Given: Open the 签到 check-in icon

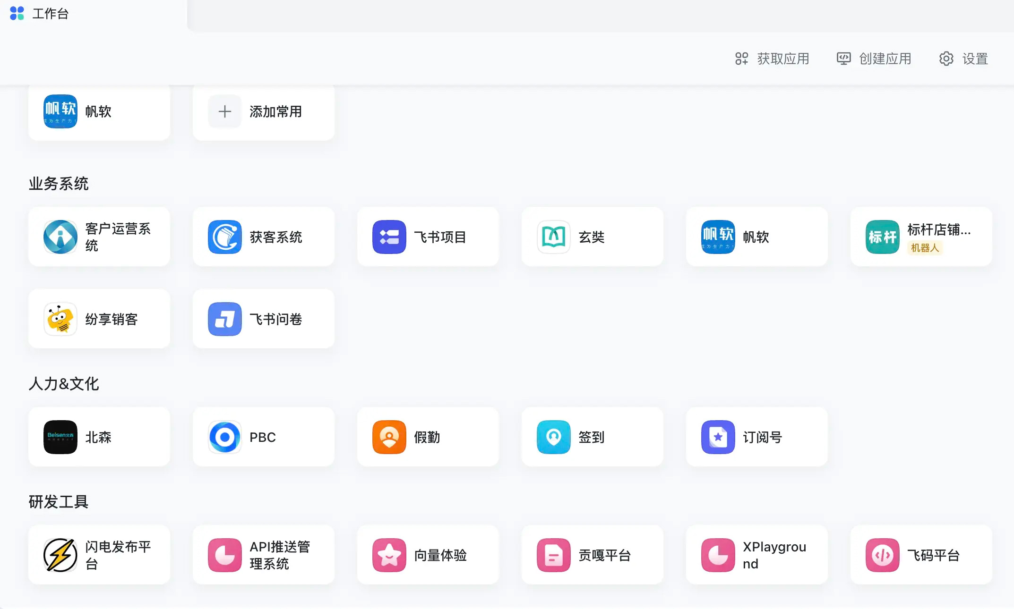Looking at the screenshot, I should 554,437.
